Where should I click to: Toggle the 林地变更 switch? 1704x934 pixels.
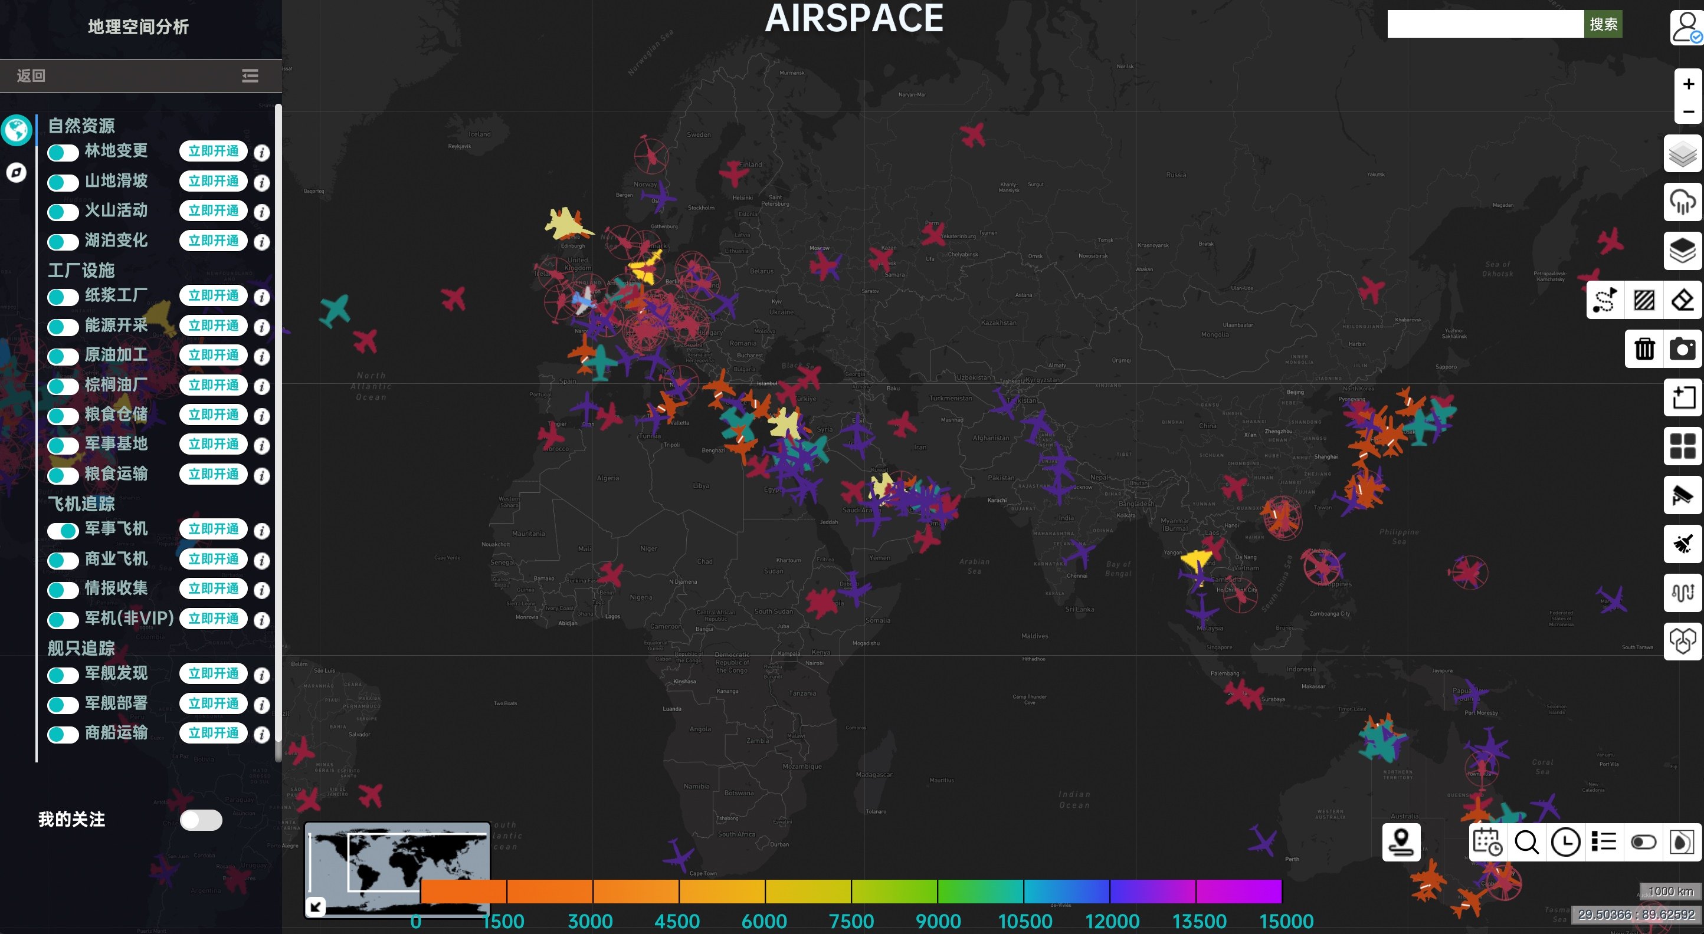64,153
